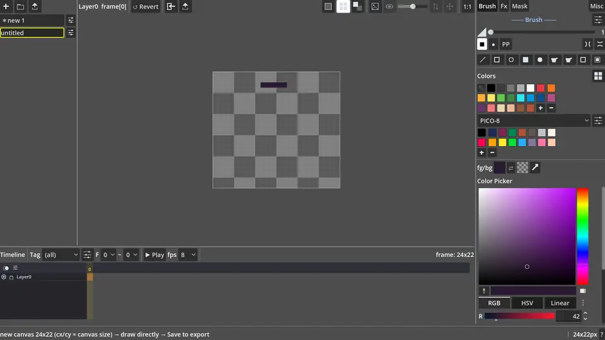Toggle the Colors palette grid view icon

(598, 76)
